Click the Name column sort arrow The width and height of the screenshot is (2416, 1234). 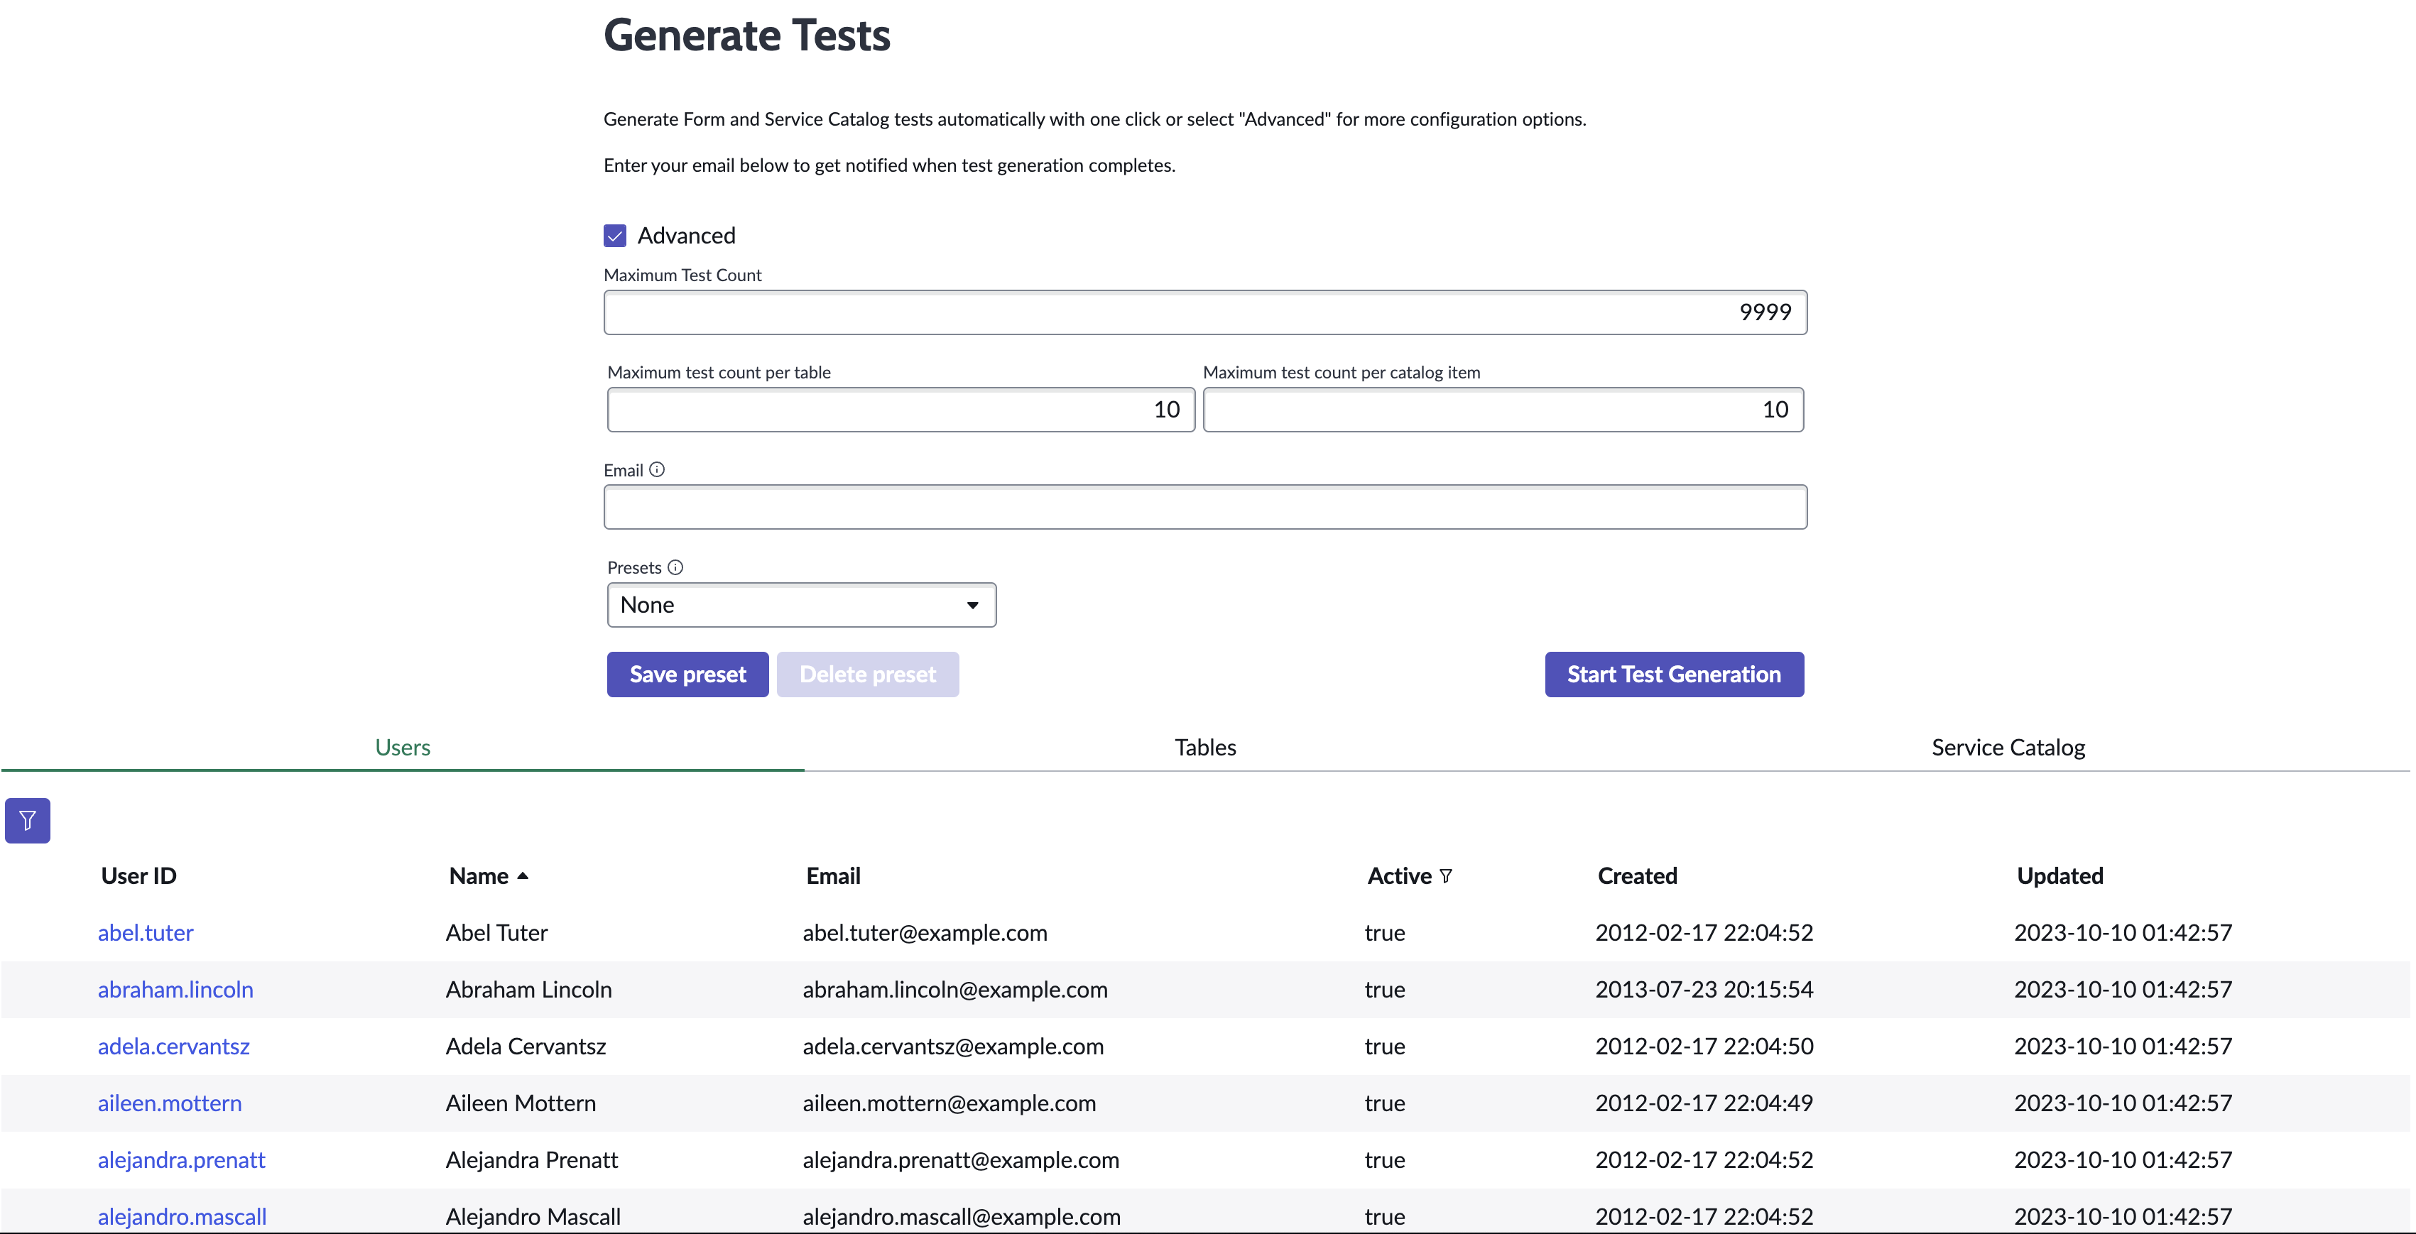point(523,876)
